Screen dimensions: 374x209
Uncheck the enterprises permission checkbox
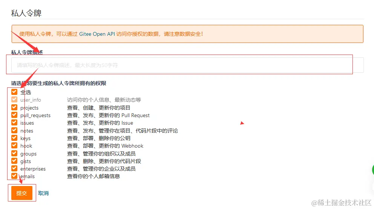point(14,168)
